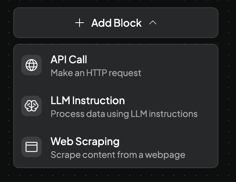This screenshot has height=182, width=236.
Task: Click the "Add Block" text label
Action: pos(116,23)
